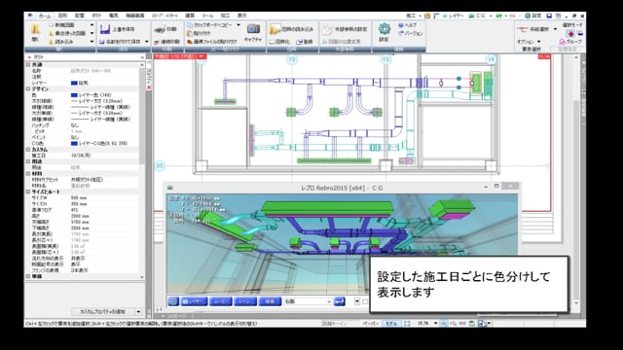Click the 系統選択 icon
623x350 pixels.
(523, 29)
